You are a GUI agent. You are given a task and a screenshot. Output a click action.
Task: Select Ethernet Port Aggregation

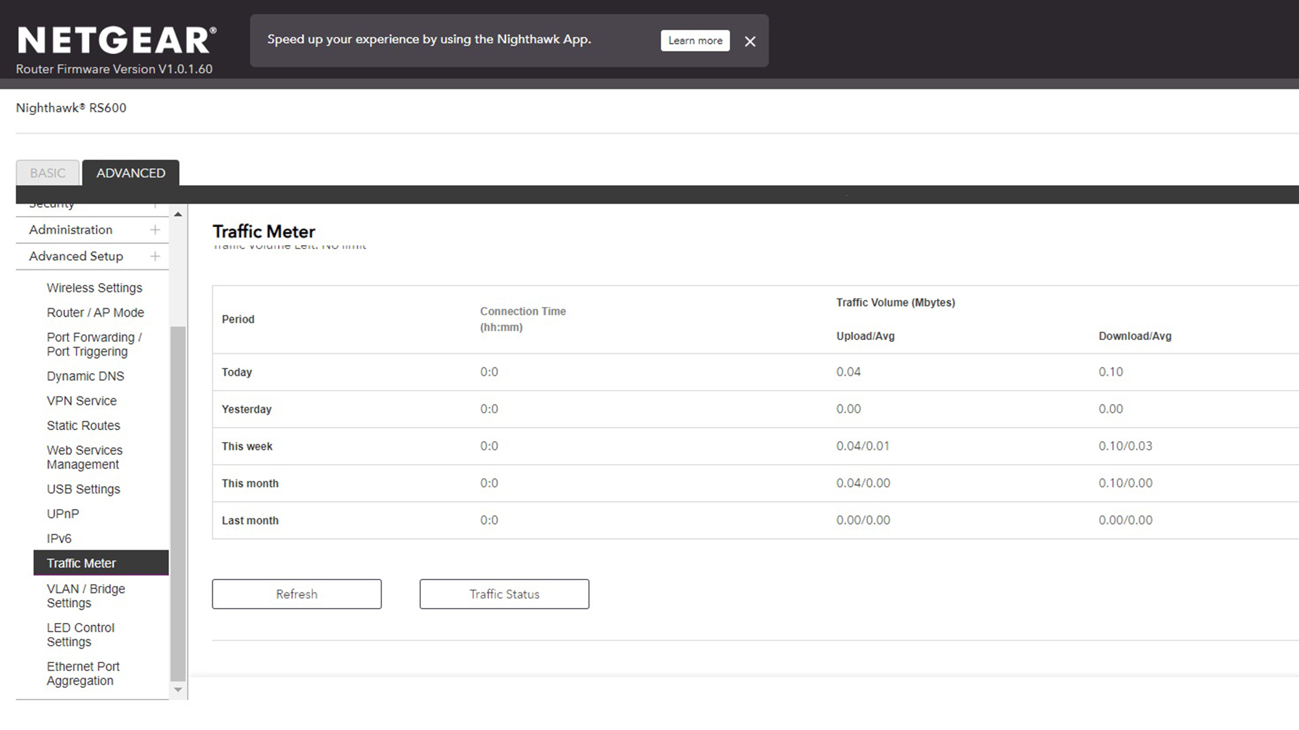pyautogui.click(x=82, y=673)
